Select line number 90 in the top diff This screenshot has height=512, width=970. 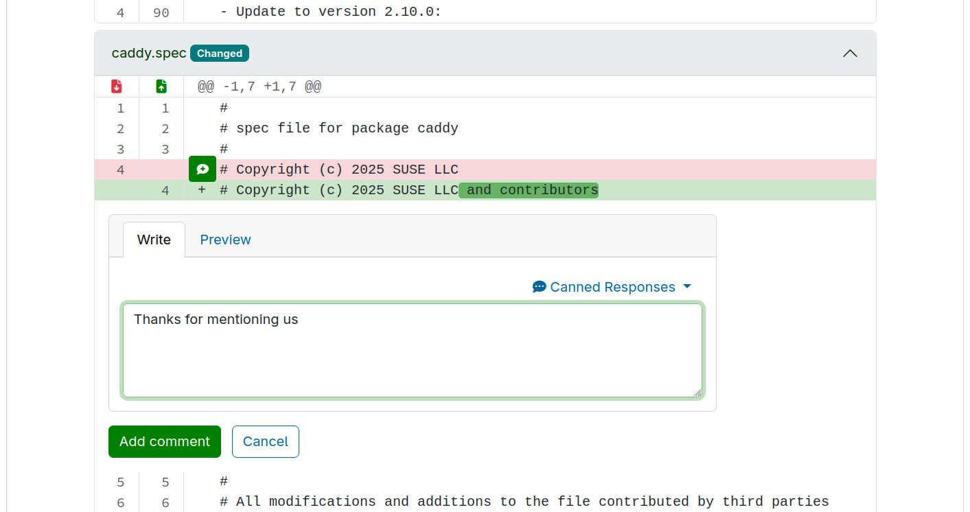point(161,12)
